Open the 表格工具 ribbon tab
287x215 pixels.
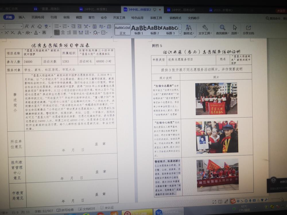(156, 18)
